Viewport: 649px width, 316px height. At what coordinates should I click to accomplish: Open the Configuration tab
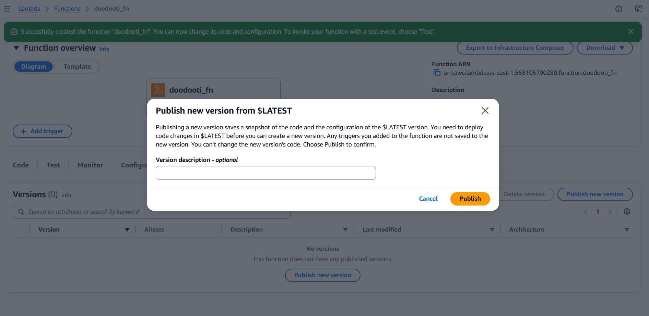[x=134, y=165]
